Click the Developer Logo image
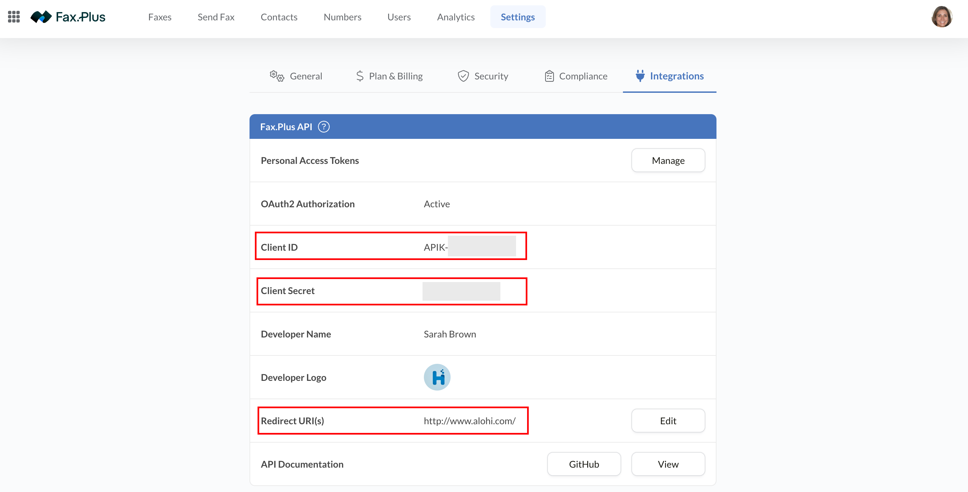The image size is (968, 492). [437, 377]
